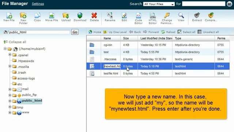The image size is (234, 132).
Task: Expand the www tree folder
Action: coord(10,113)
